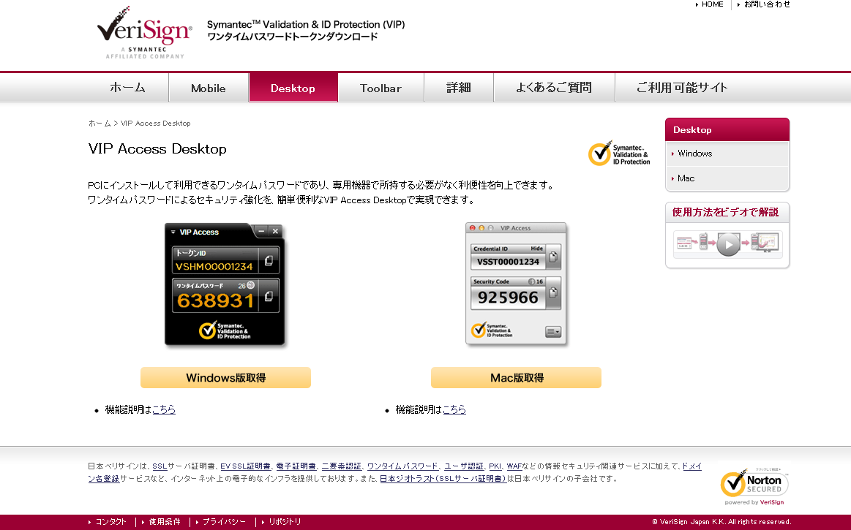This screenshot has width=851, height=530.
Task: Click the 使用条件 link in footer bar
Action: [165, 522]
